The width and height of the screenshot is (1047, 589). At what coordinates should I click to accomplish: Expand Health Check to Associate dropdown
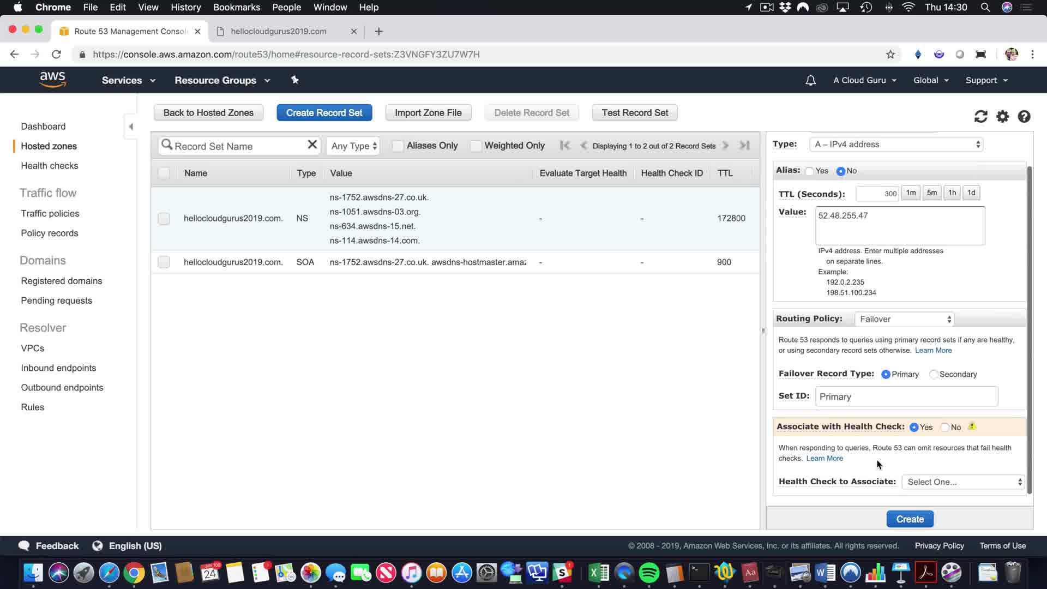963,482
